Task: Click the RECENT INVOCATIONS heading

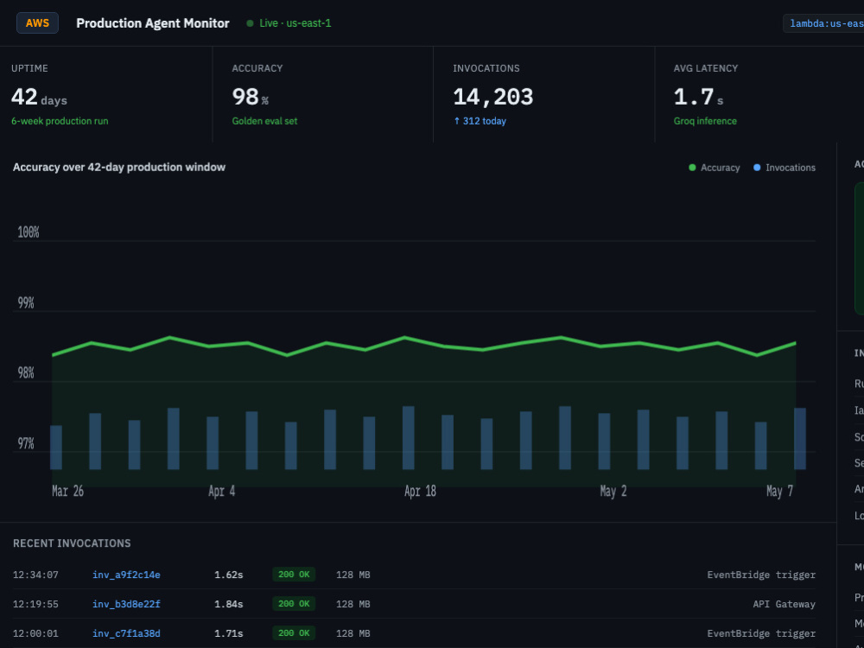Action: point(73,543)
